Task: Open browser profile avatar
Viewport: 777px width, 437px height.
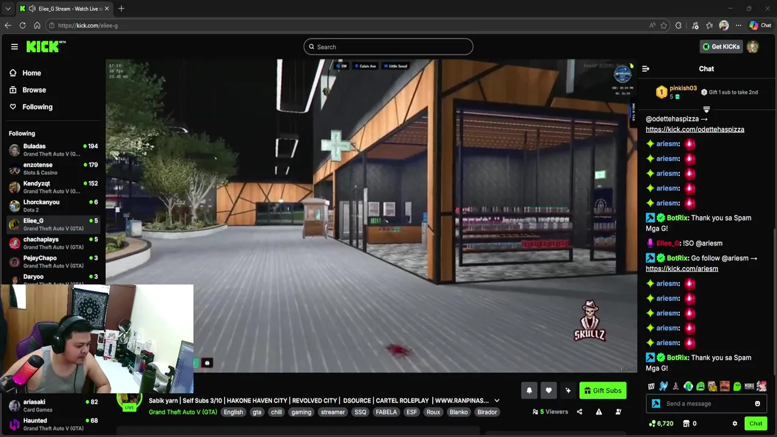Action: 724,25
